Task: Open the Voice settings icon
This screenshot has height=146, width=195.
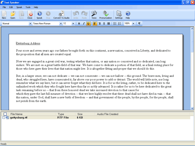Action: pyautogui.click(x=94, y=14)
